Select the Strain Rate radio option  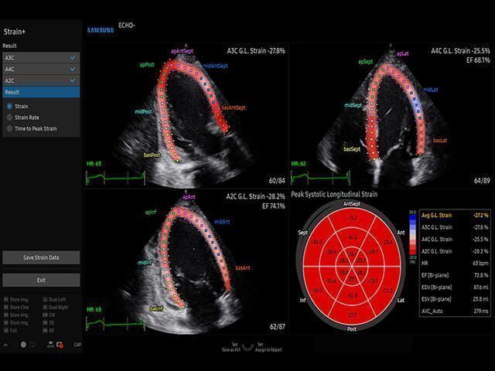click(9, 117)
